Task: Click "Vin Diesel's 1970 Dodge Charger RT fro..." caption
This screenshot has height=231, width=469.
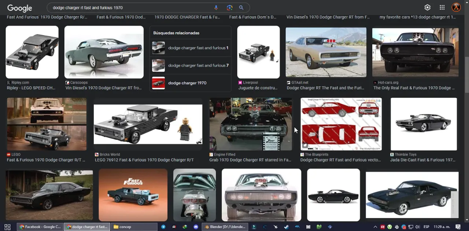Action: 103,88
